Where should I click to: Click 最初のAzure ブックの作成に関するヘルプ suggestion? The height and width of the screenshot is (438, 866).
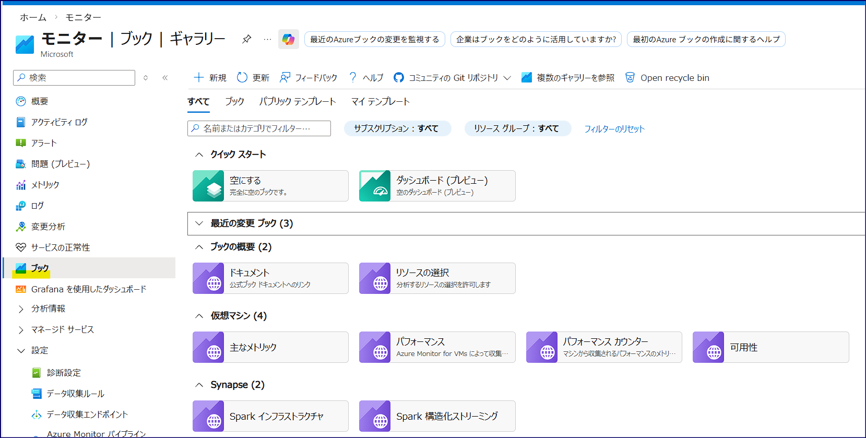706,39
